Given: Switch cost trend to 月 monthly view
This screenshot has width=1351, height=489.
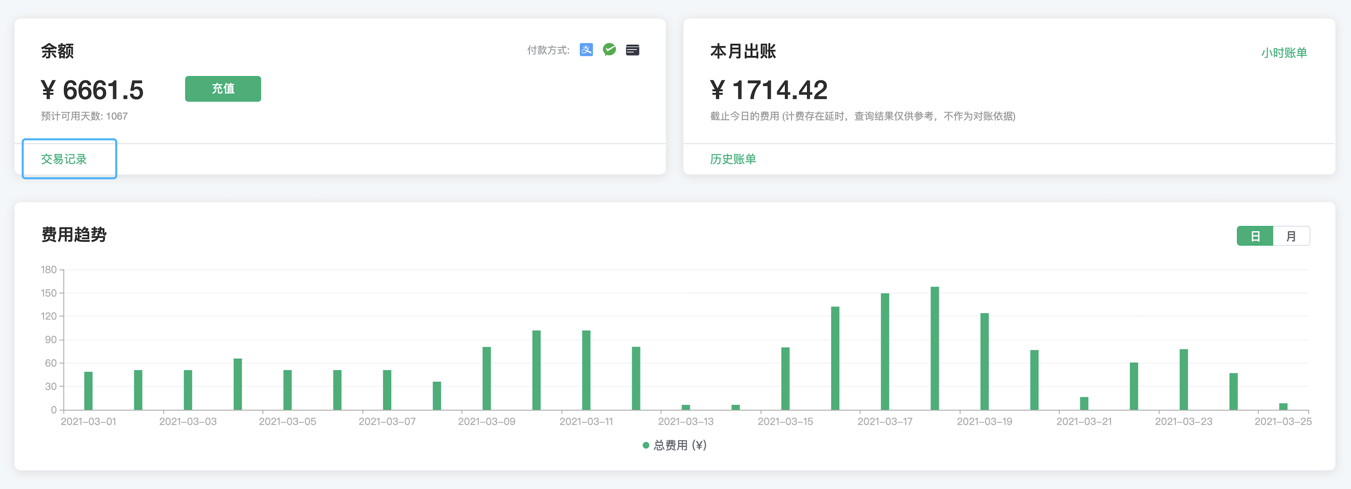Looking at the screenshot, I should (x=1291, y=236).
